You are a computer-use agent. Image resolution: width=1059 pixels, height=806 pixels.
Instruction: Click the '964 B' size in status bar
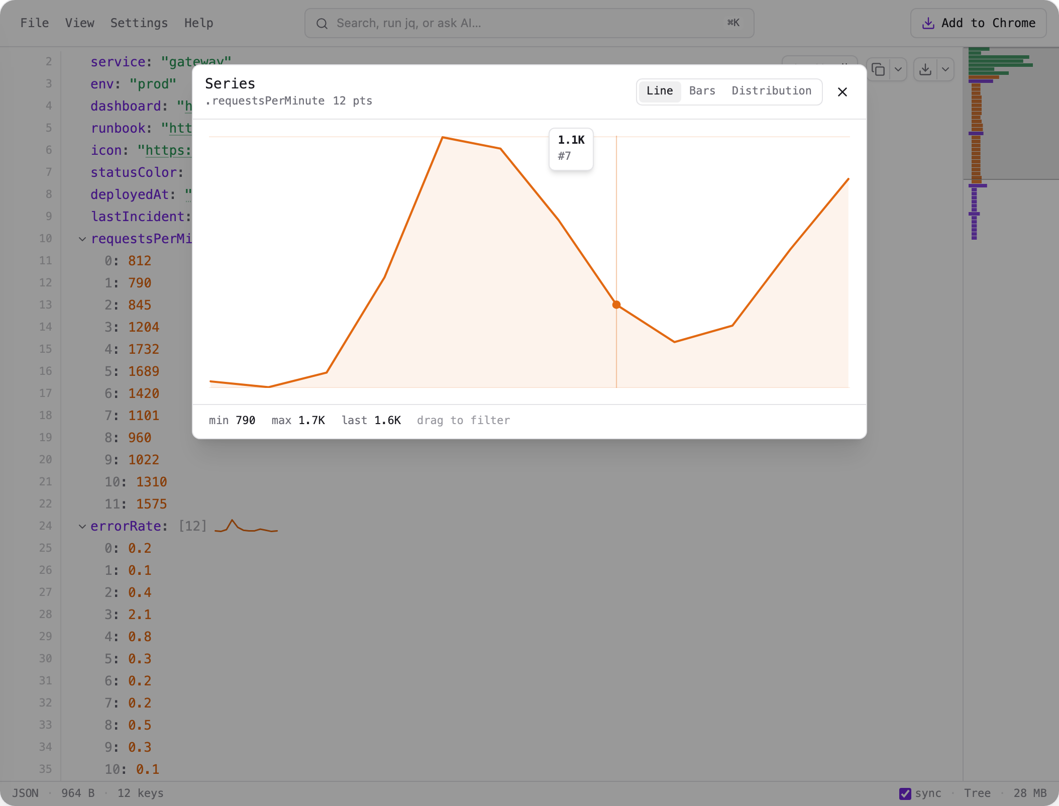[x=78, y=793]
